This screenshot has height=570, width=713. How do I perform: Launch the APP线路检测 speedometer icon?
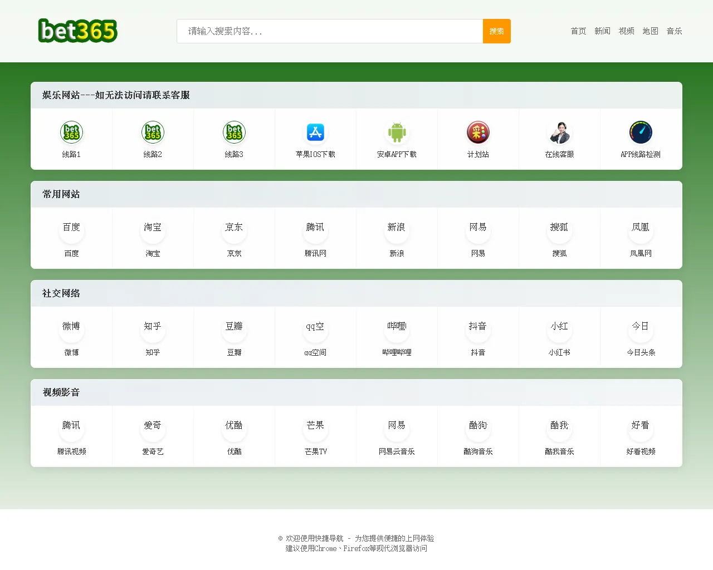click(x=641, y=132)
